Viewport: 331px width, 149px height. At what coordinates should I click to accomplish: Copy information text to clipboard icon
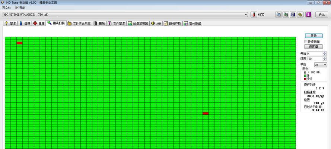click(x=279, y=15)
